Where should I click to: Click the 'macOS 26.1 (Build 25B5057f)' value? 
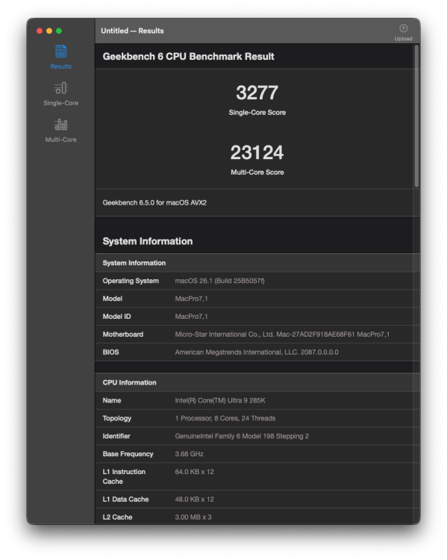[219, 281]
